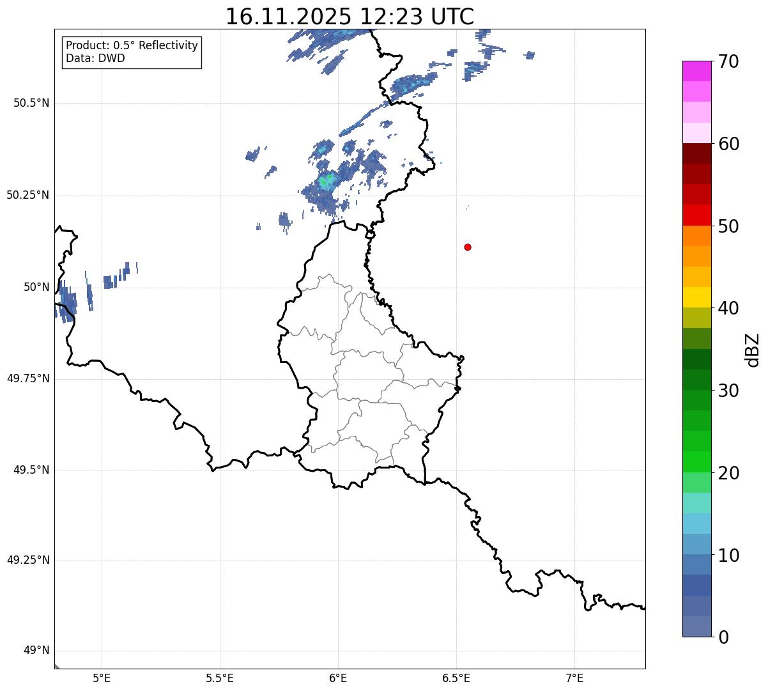Select the magenta 70 dBZ color band
The height and width of the screenshot is (691, 768).
click(697, 71)
